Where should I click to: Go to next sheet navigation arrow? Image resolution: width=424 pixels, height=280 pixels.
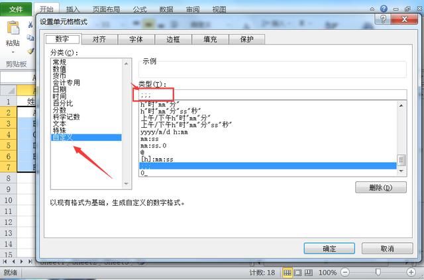pos(22,261)
